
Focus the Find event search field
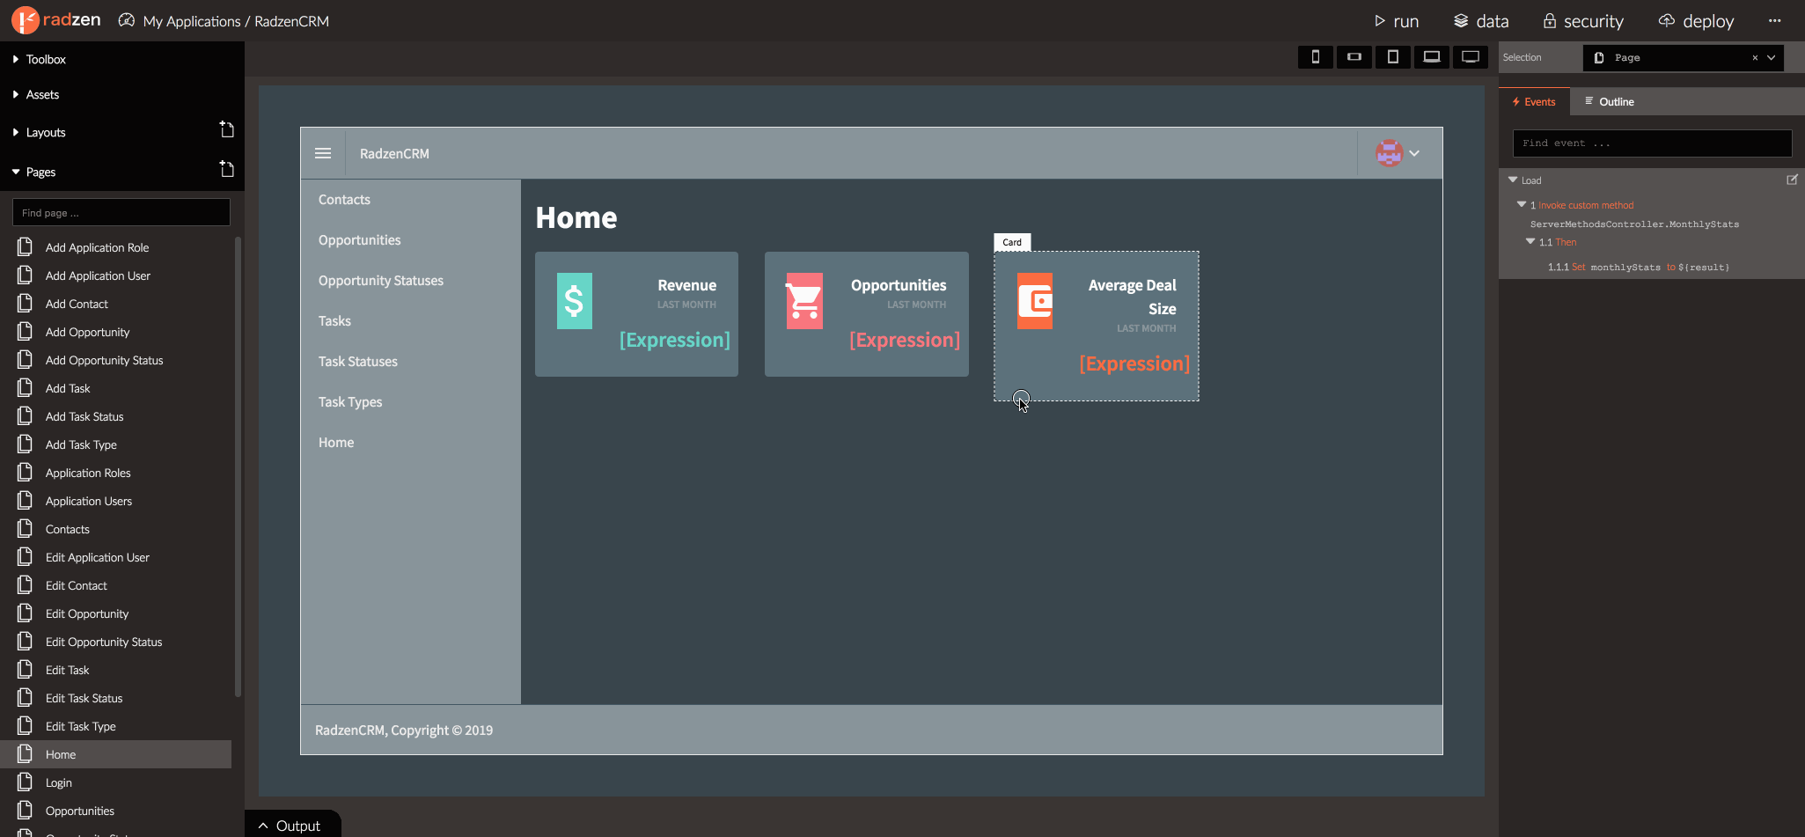1652,143
